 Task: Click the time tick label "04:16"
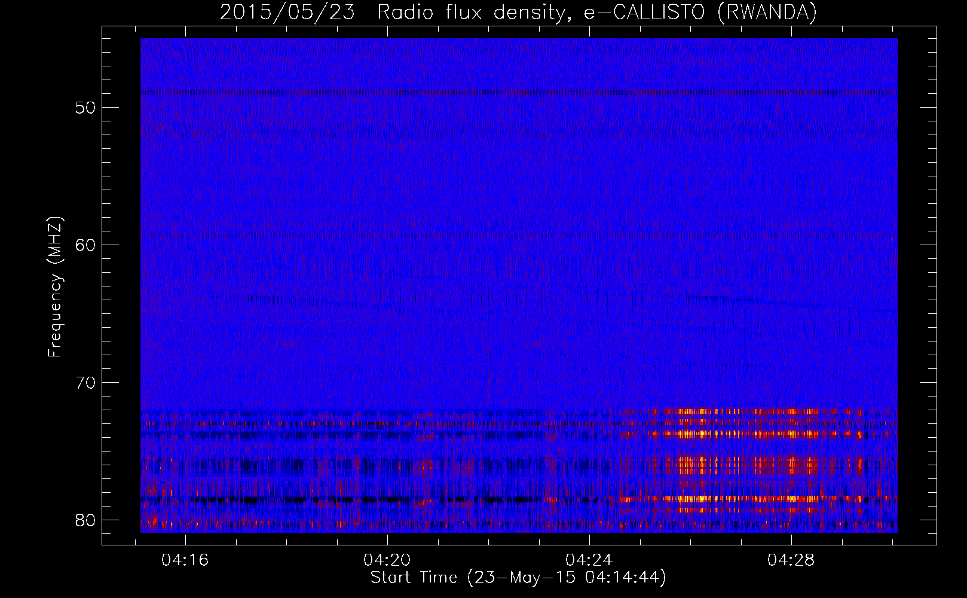point(185,560)
